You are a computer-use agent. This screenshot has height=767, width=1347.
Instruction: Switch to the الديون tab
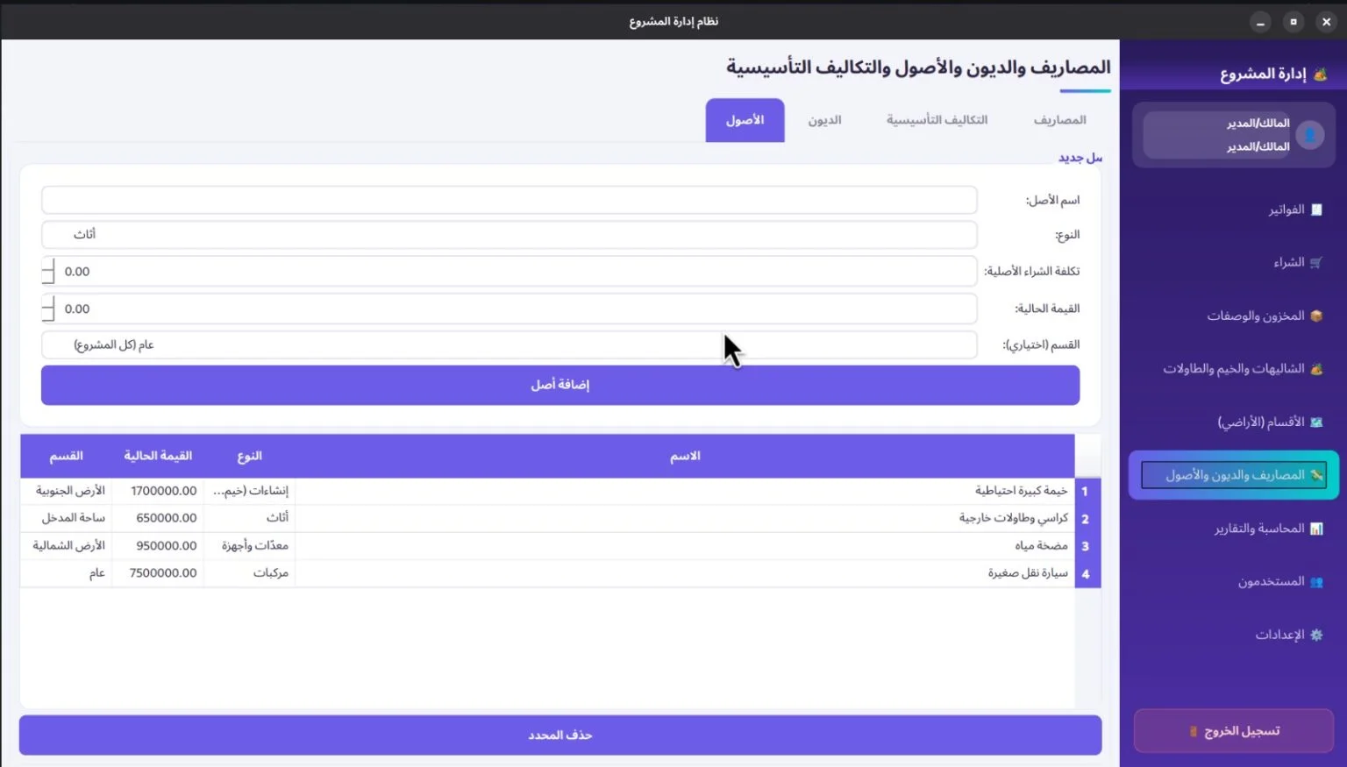pos(824,120)
